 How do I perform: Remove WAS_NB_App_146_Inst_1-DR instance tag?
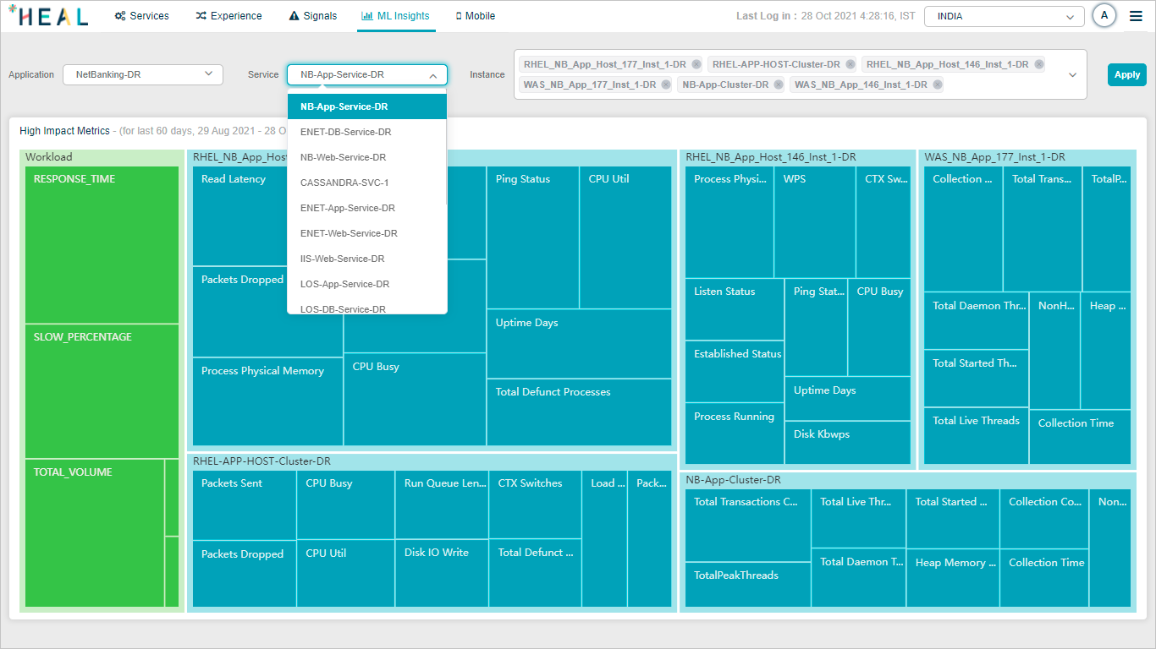click(x=937, y=85)
